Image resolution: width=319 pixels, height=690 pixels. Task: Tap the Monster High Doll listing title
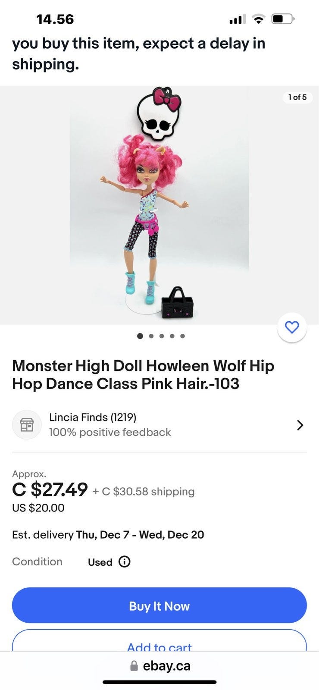click(x=143, y=374)
